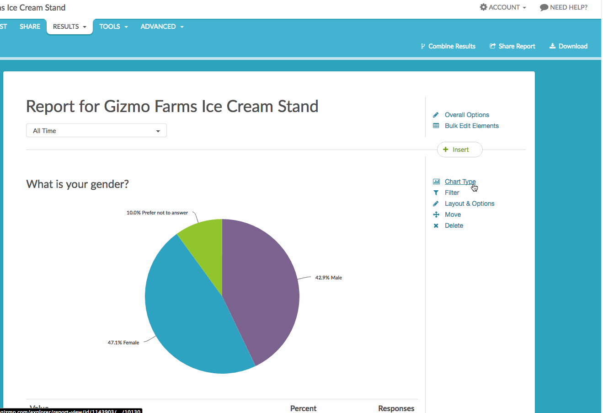The height and width of the screenshot is (413, 603).
Task: Click the Need Help speech bubble icon
Action: pyautogui.click(x=544, y=7)
